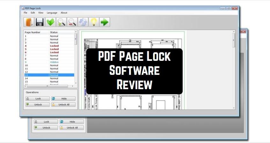
Task: Click page list vertical scrollbar down arrow
Action: [x=76, y=83]
